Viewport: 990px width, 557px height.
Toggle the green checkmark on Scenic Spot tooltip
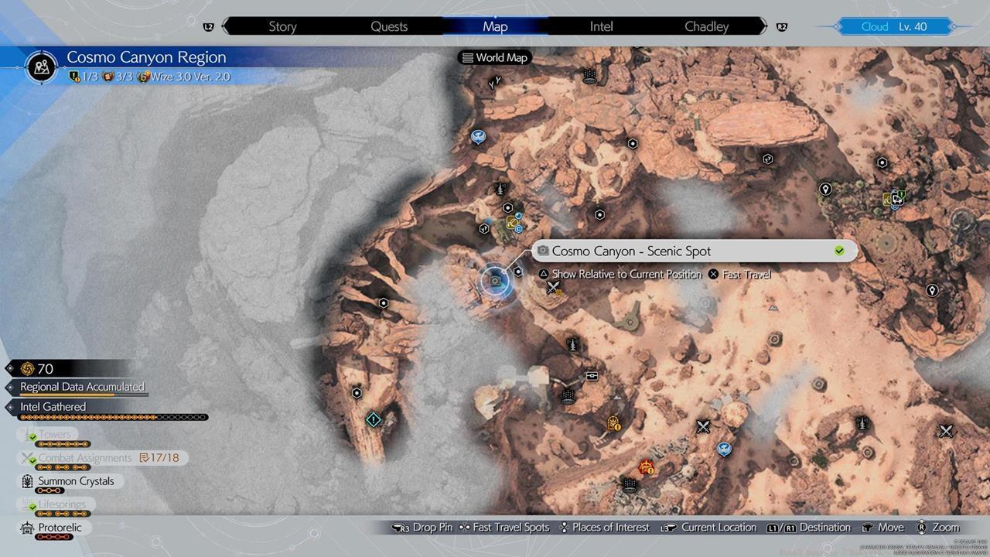(x=839, y=251)
